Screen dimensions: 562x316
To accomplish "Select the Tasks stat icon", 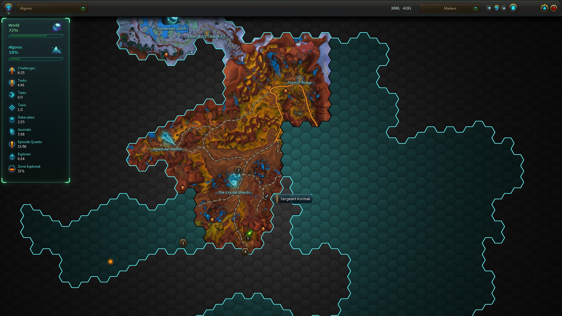I will tap(12, 83).
